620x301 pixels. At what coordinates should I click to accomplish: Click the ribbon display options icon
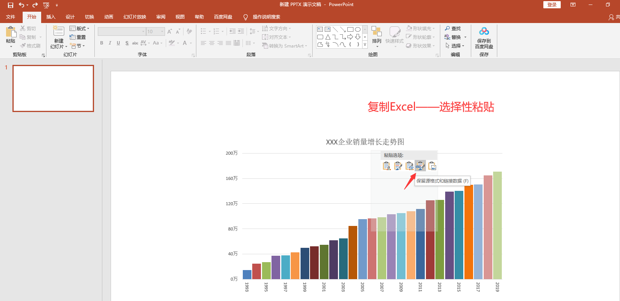click(573, 5)
